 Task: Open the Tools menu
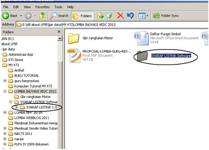58,7
